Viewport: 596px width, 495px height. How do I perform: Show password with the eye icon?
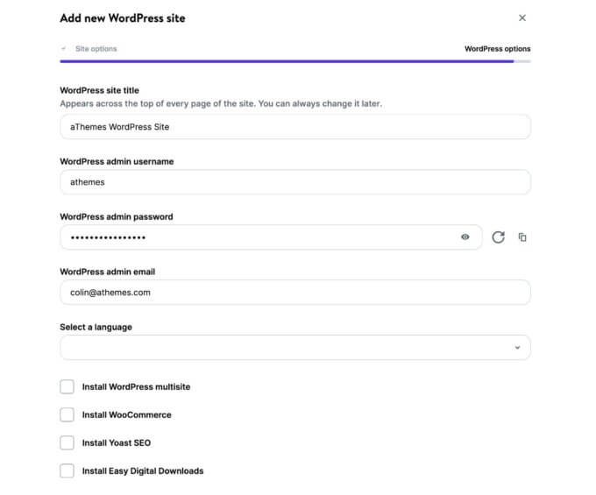click(x=465, y=237)
